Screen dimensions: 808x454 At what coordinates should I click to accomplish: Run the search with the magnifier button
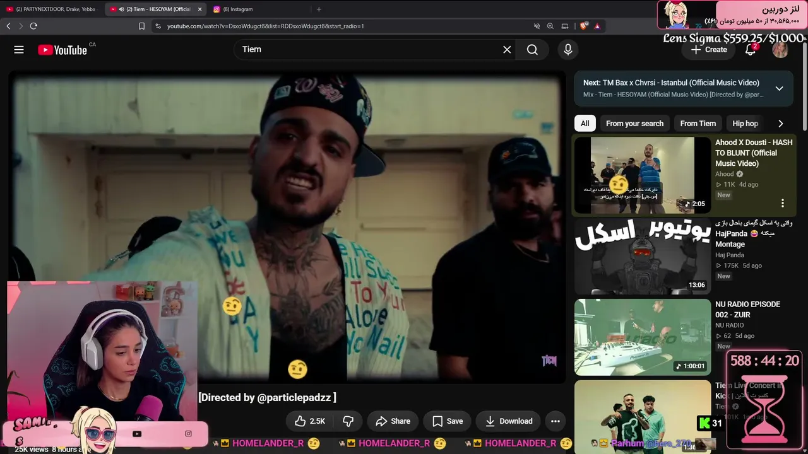pyautogui.click(x=532, y=50)
